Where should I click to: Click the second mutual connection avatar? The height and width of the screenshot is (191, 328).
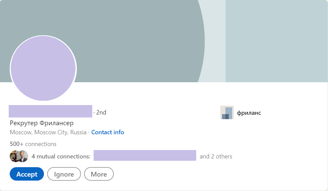pos(23,156)
